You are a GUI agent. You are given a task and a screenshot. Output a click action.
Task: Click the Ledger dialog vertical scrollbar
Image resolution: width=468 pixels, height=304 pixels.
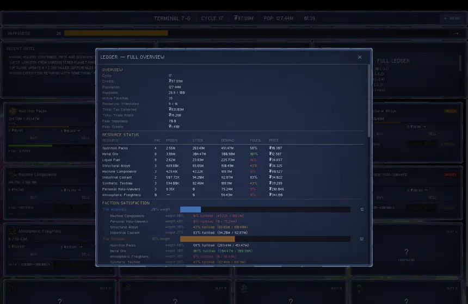click(369, 102)
